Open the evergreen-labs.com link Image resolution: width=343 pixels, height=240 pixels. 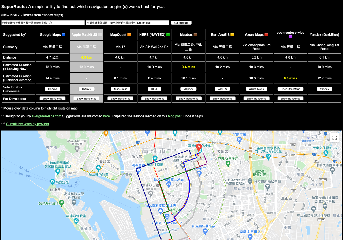(x=46, y=116)
